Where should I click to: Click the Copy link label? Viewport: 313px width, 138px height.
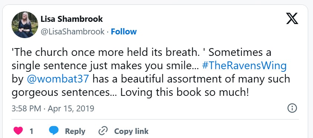(131, 131)
